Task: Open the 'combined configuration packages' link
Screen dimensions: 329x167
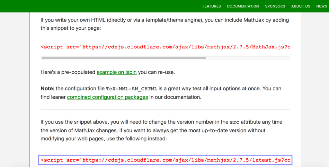Action: click(107, 97)
